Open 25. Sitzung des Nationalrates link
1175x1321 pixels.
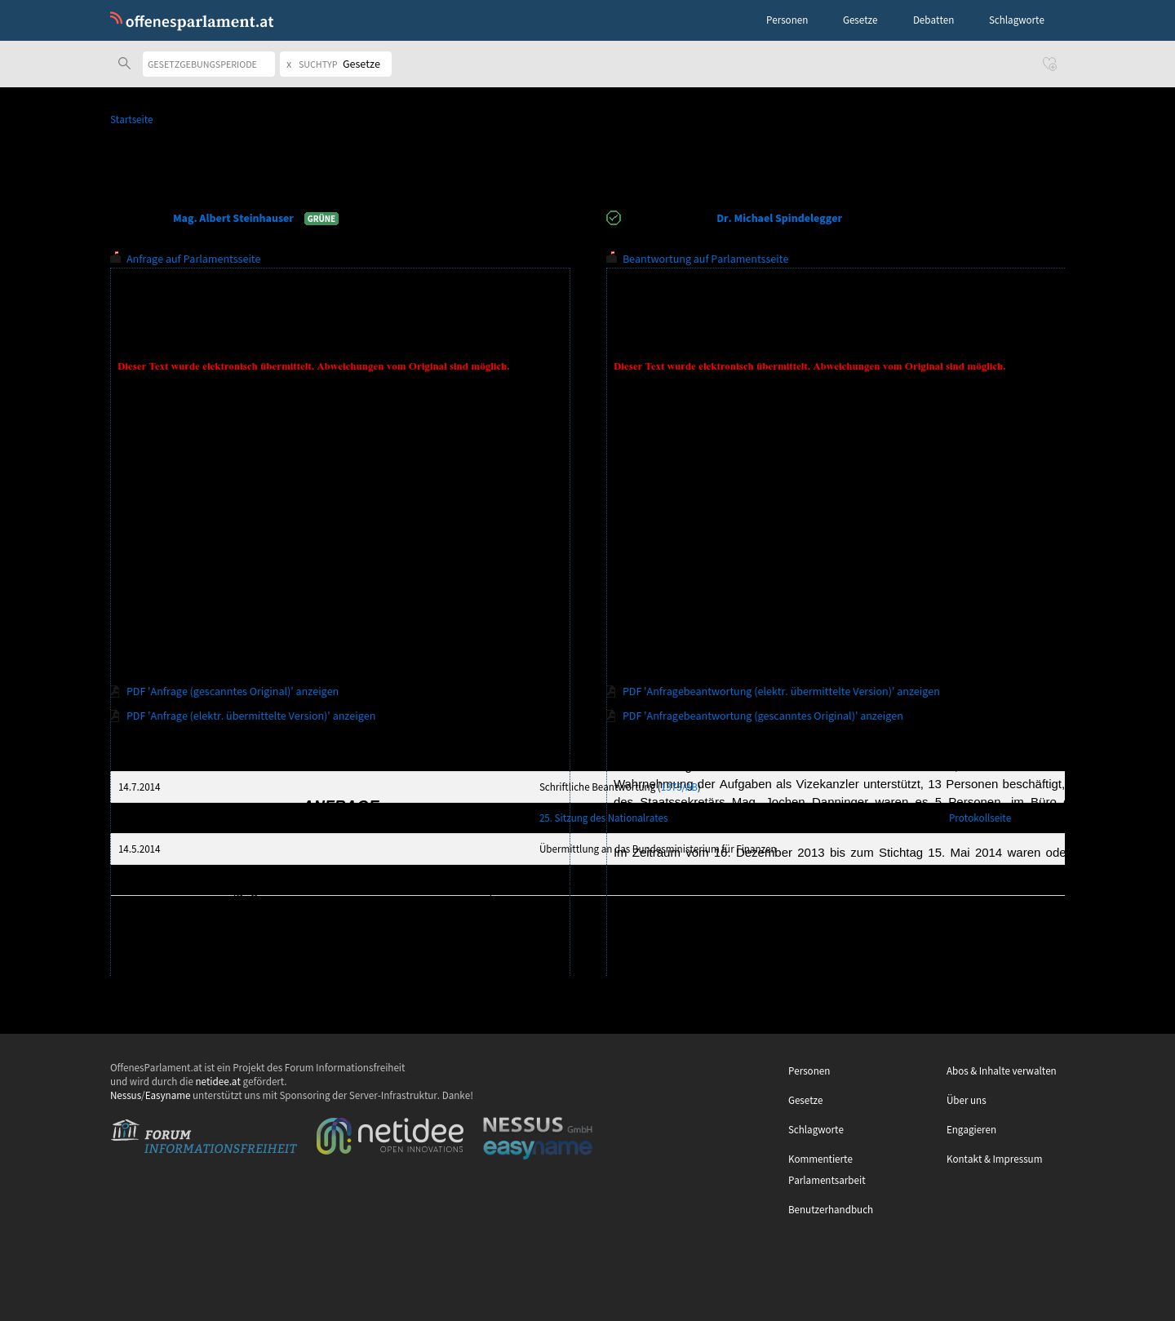pos(604,818)
